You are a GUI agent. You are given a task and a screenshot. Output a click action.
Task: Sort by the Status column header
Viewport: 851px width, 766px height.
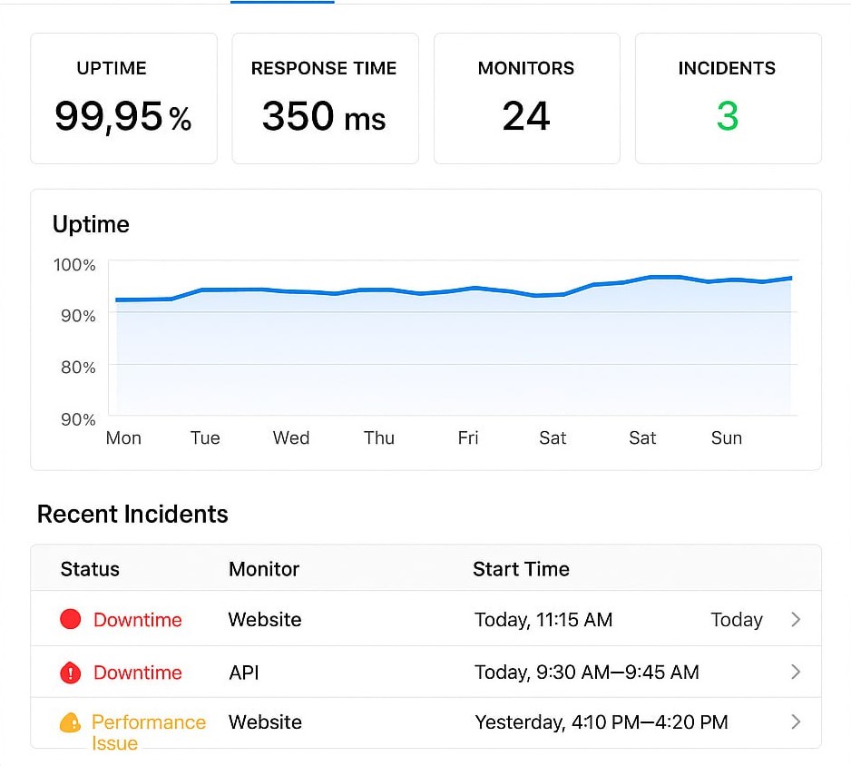[x=90, y=569]
